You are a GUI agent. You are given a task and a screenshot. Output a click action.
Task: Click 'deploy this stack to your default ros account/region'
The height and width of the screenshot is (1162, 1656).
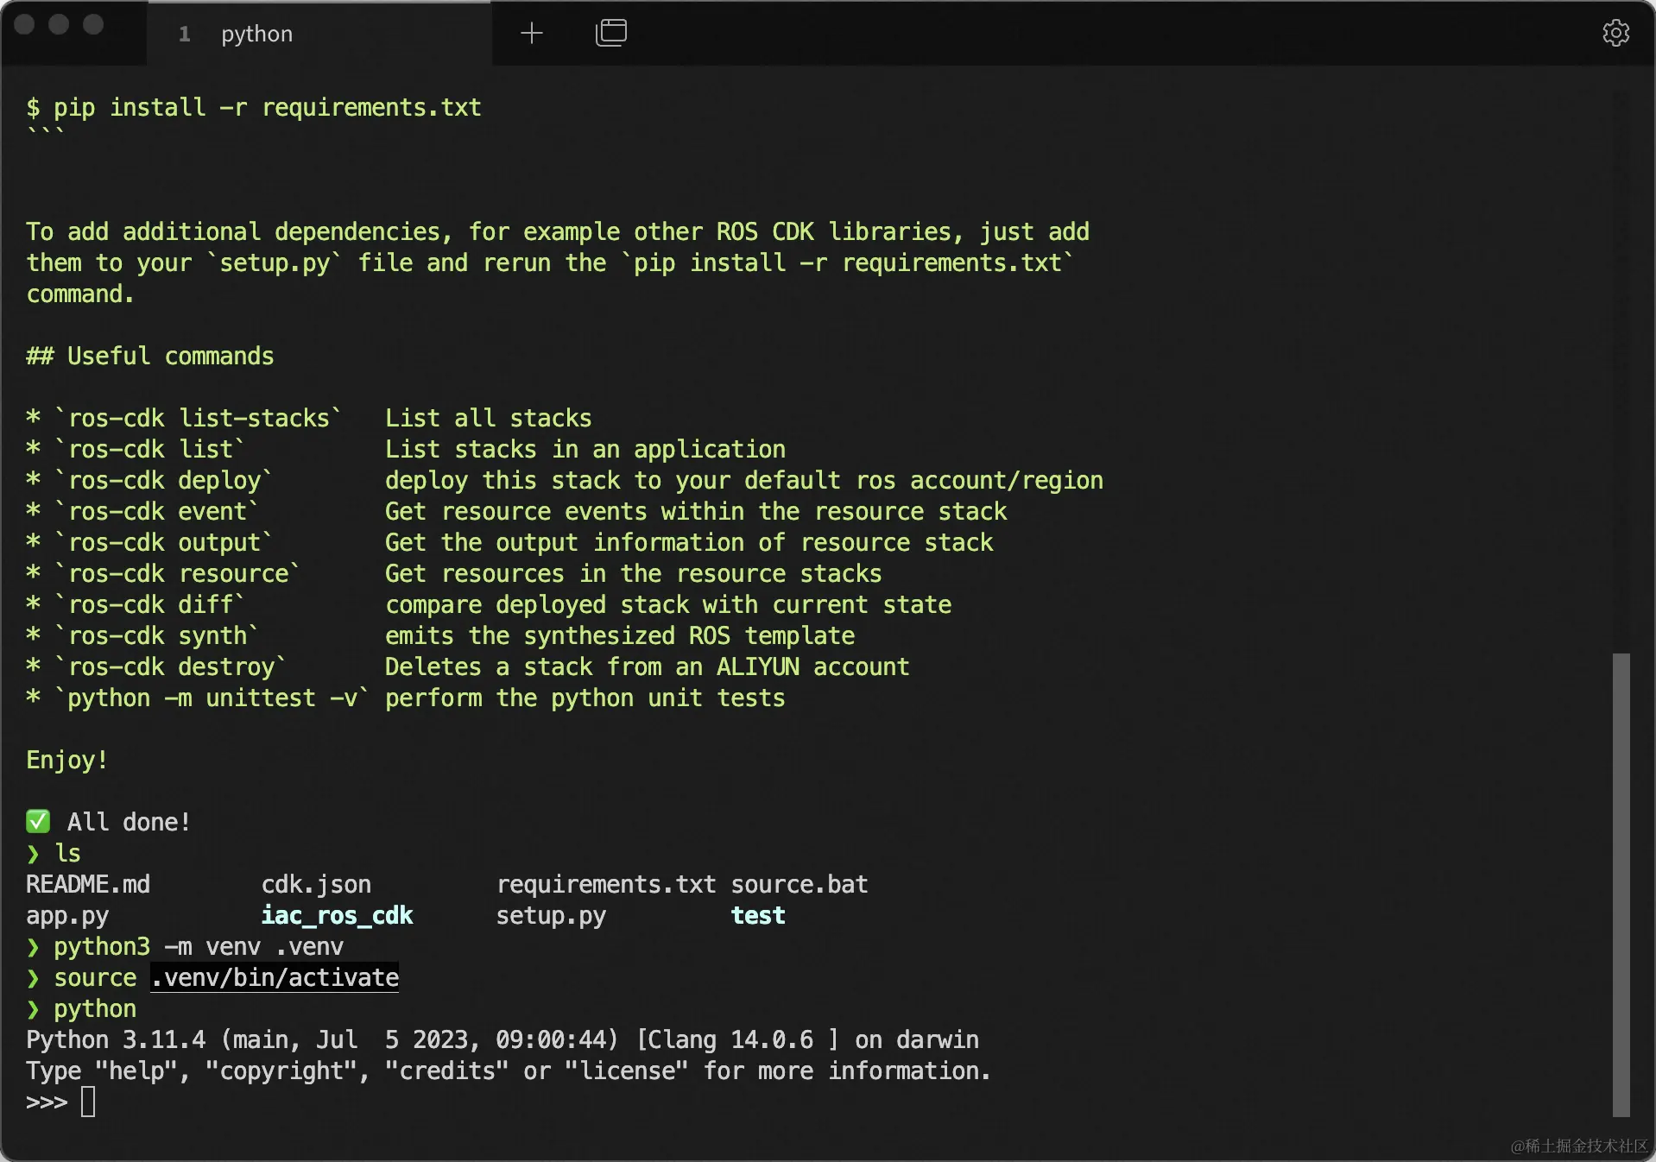[x=744, y=481]
